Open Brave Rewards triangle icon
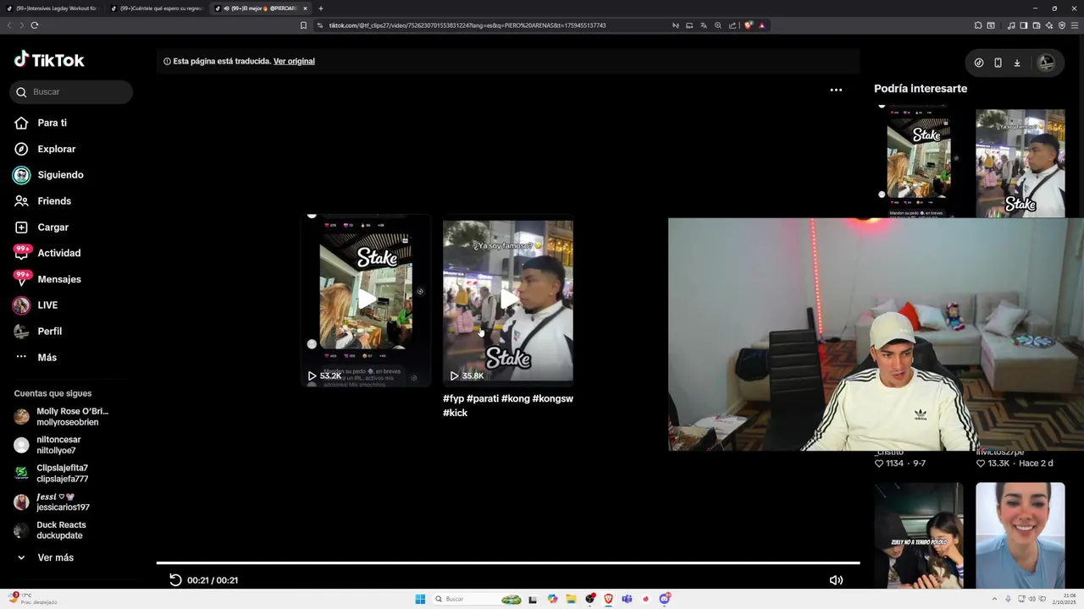1084x609 pixels. tap(761, 25)
